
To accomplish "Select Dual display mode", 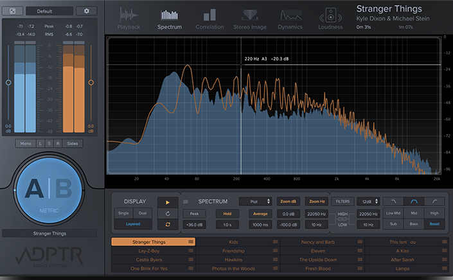I will pos(143,213).
